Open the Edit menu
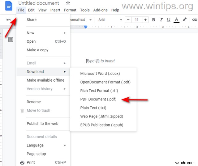 pyautogui.click(x=31, y=10)
